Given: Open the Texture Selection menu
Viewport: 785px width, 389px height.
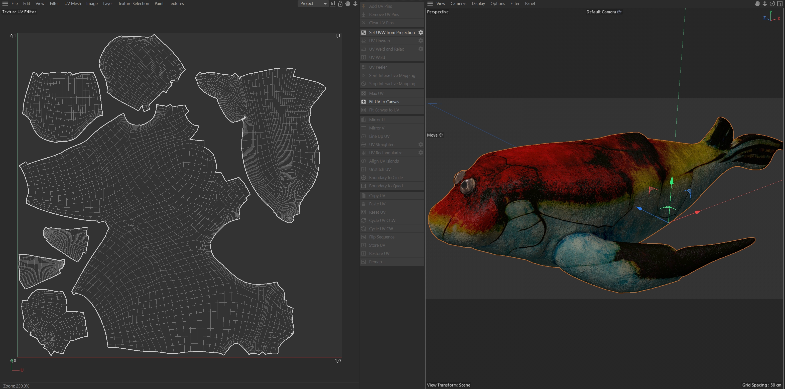Looking at the screenshot, I should (134, 4).
